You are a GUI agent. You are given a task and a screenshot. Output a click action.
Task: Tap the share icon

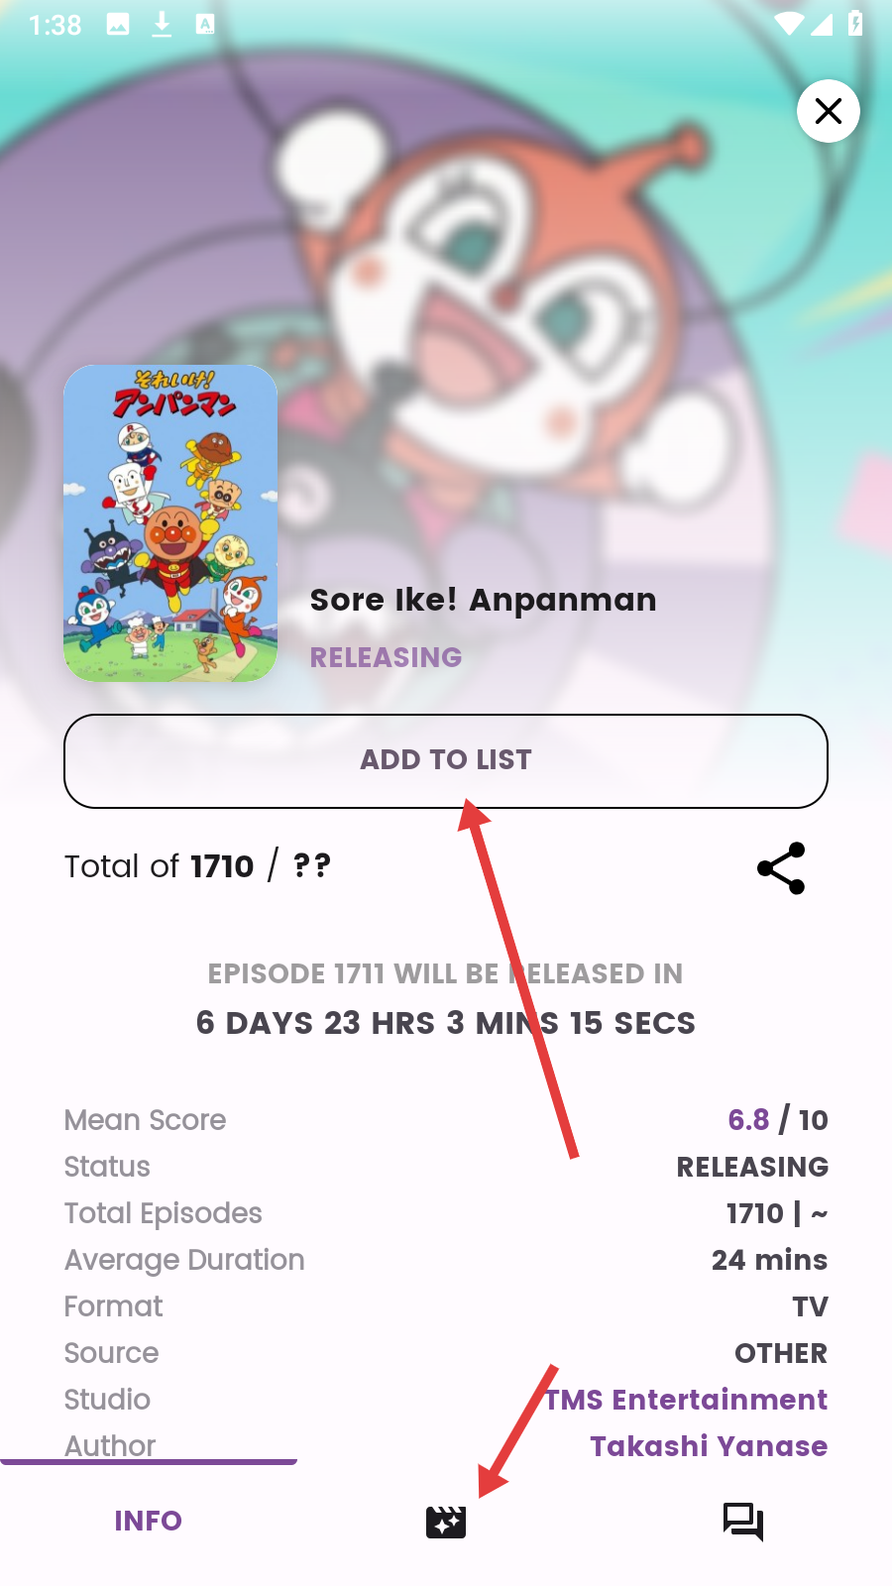781,868
